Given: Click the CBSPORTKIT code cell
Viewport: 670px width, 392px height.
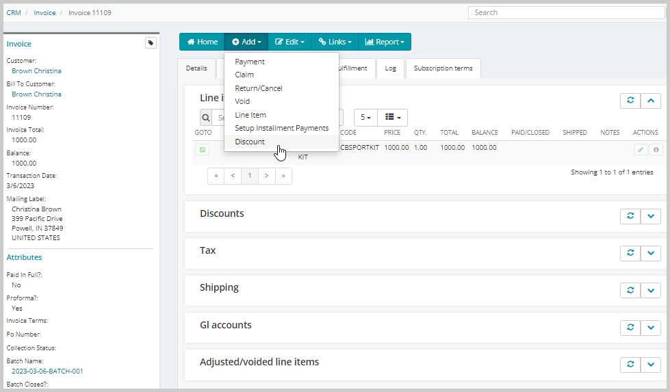Looking at the screenshot, I should click(x=360, y=147).
